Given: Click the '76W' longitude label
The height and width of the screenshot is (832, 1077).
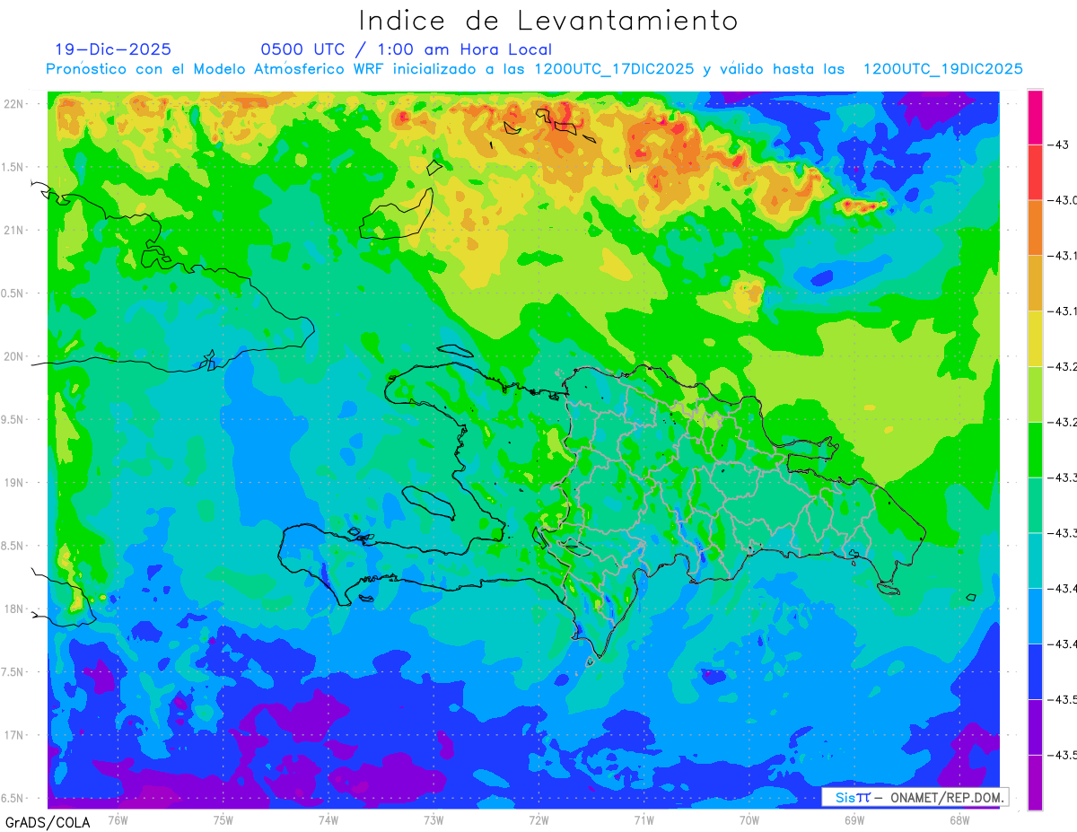Looking at the screenshot, I should coord(118,819).
